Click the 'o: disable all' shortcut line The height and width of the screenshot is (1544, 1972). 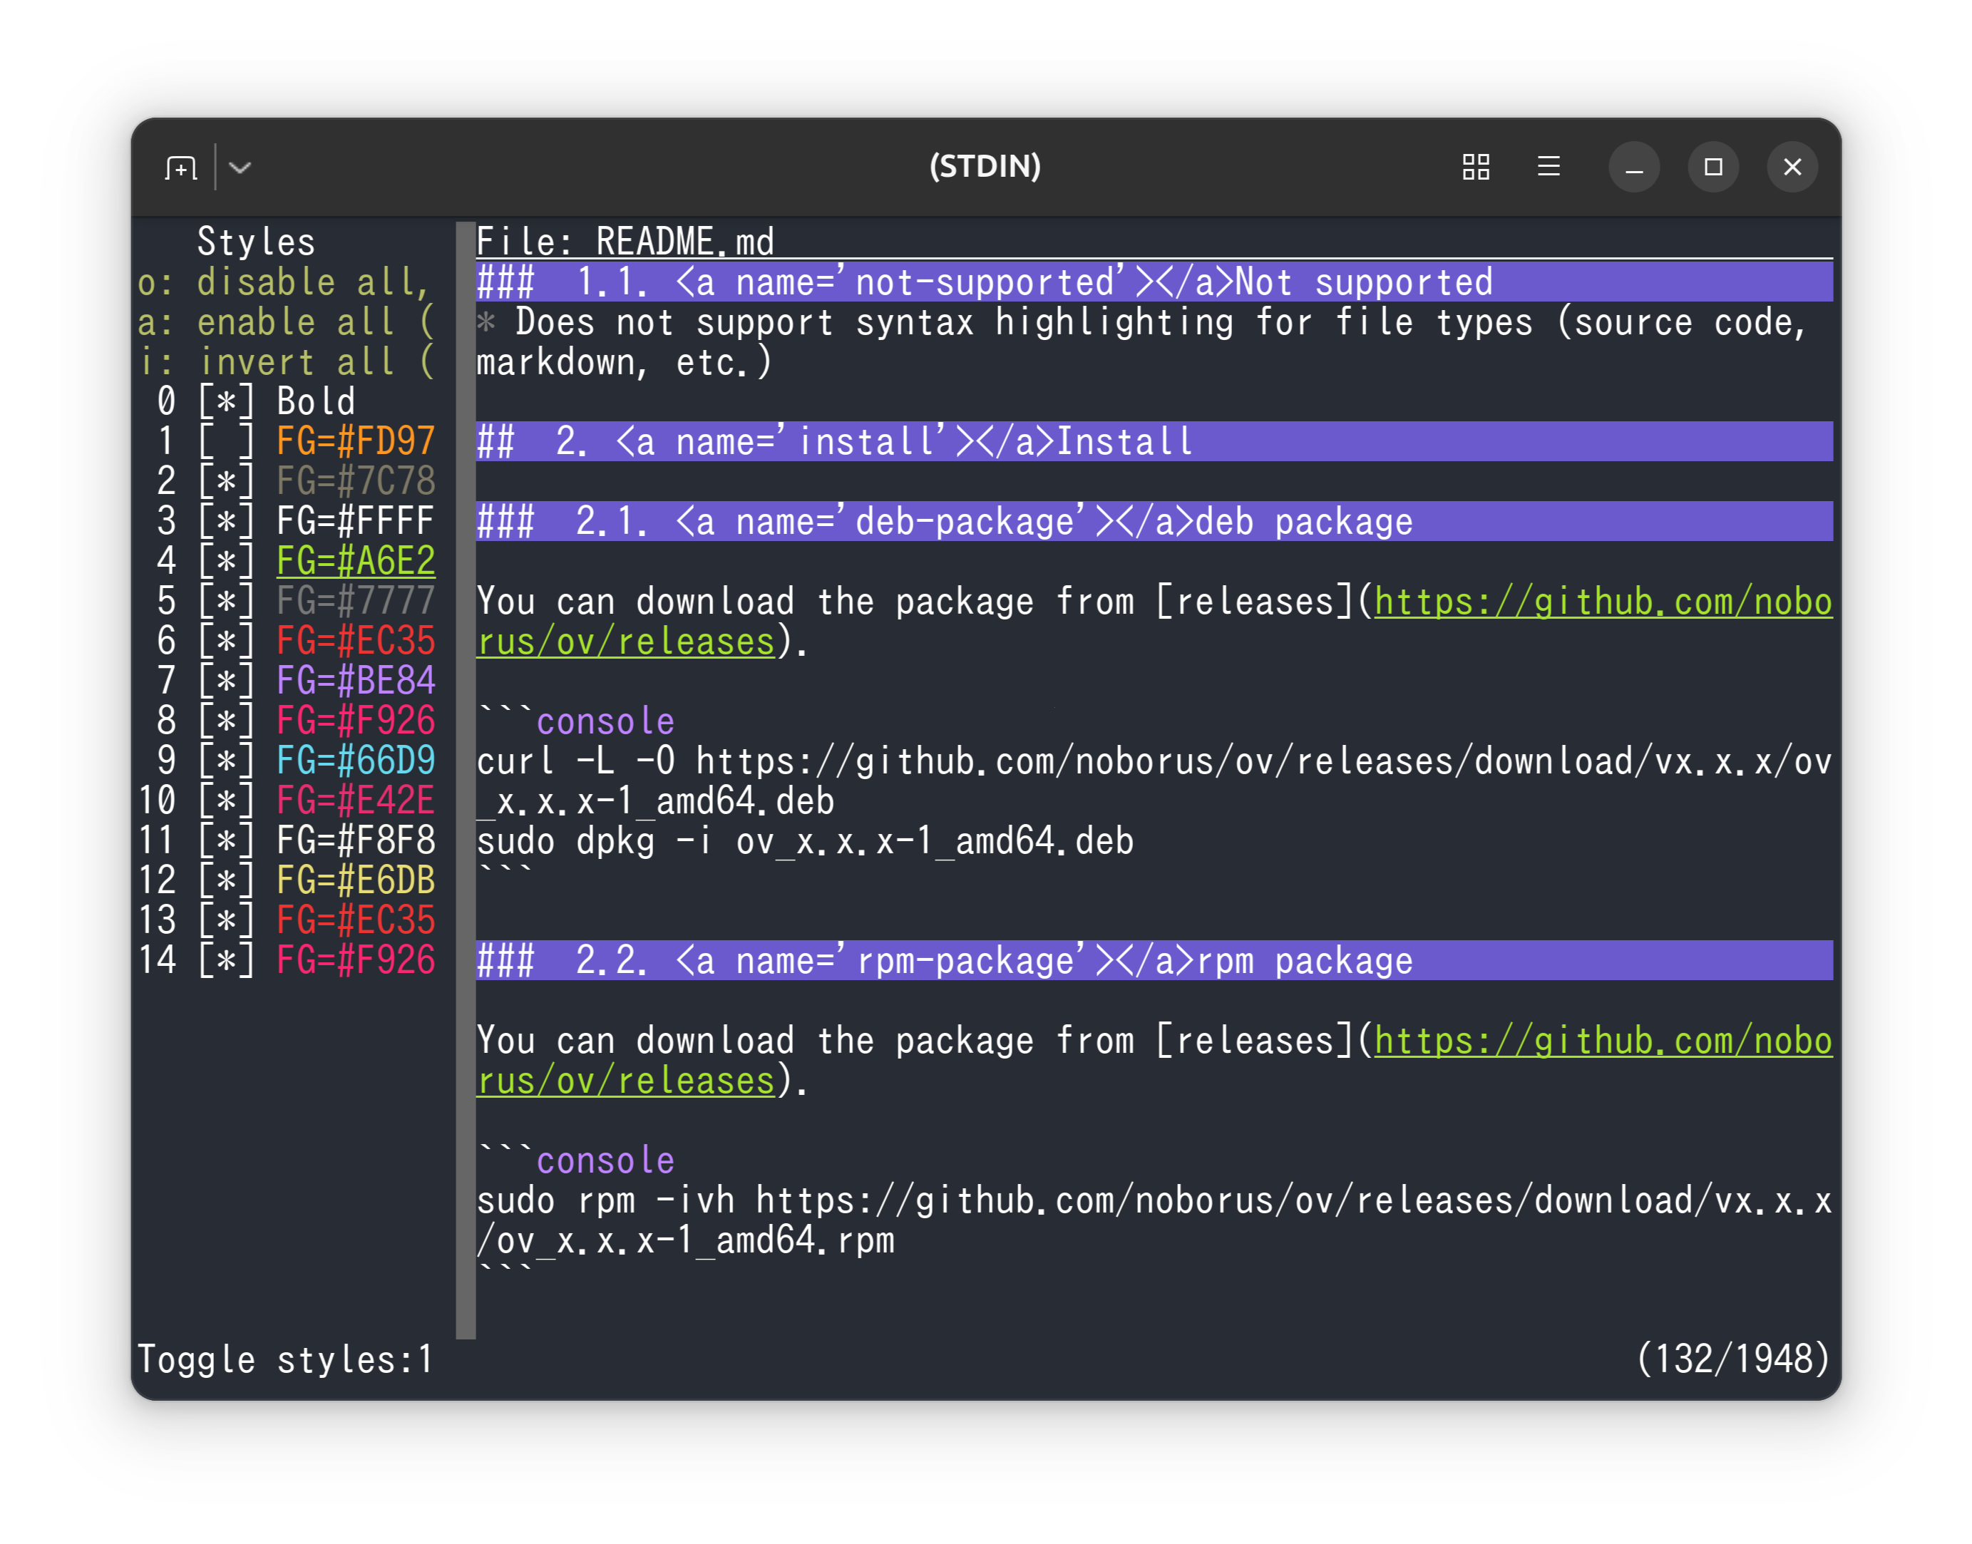click(284, 282)
